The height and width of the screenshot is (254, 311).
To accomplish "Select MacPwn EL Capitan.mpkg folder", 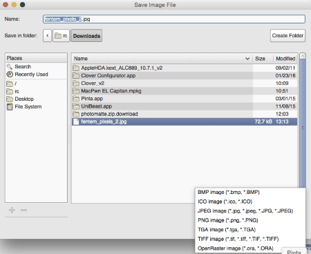I will tap(185, 91).
